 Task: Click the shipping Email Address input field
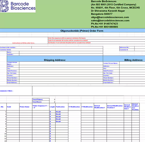pyautogui.click(x=61, y=83)
